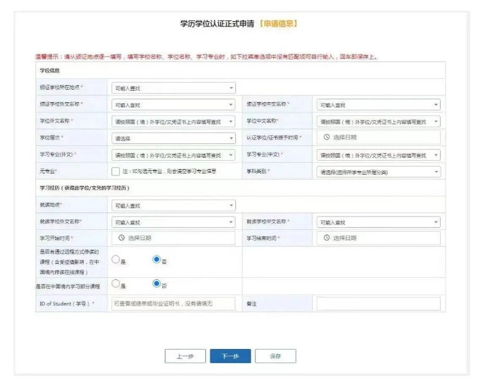
Task: Proceed with 下一步 button
Action: (230, 356)
